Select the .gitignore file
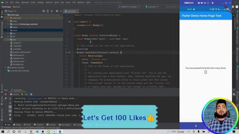The image size is (239, 134). coord(17,43)
